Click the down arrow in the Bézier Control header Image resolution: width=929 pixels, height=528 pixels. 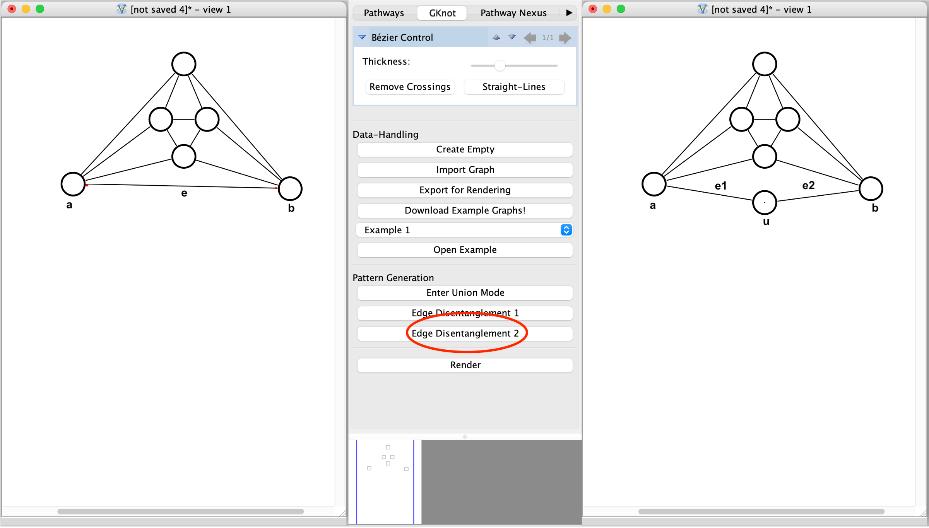point(512,38)
